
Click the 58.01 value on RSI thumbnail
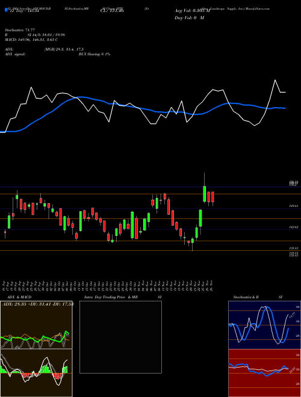click(291, 370)
